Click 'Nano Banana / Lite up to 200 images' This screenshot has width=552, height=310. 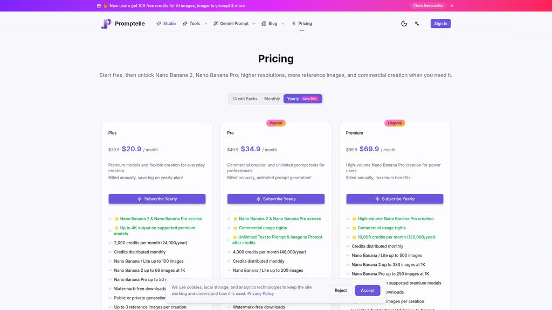[x=268, y=270]
